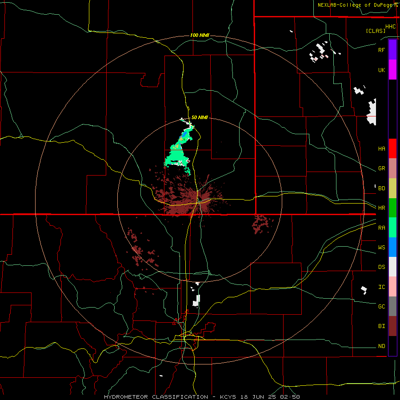Click the GR legend label
This screenshot has width=400, height=400.
tap(381, 168)
